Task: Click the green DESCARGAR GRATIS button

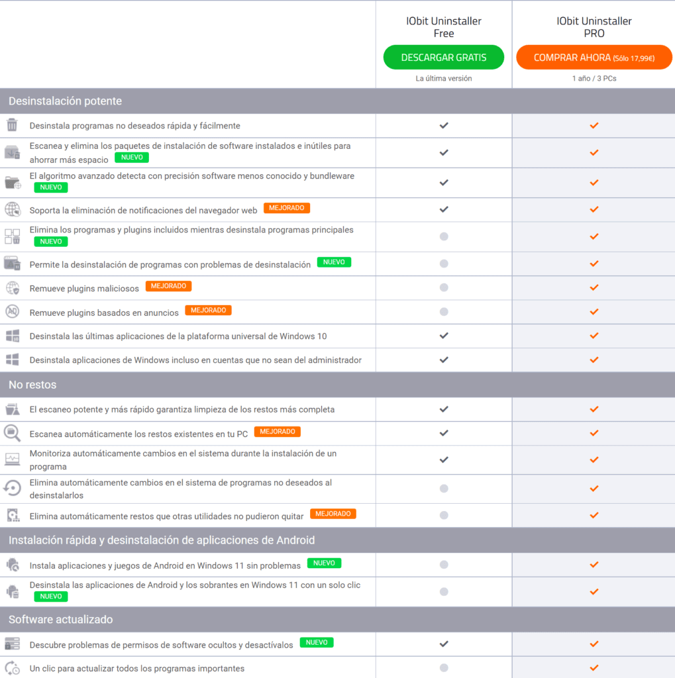Action: click(444, 57)
